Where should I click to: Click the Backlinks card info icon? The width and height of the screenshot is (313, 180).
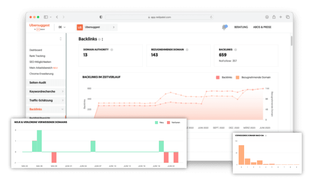236,50
